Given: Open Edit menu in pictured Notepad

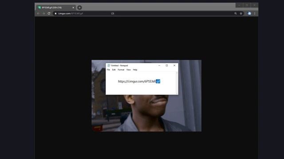Looking at the screenshot, I should tap(114, 70).
